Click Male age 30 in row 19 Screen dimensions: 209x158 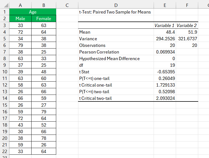point(20,132)
